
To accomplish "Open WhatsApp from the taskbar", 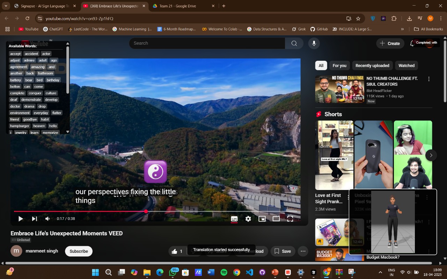I will (x=173, y=272).
